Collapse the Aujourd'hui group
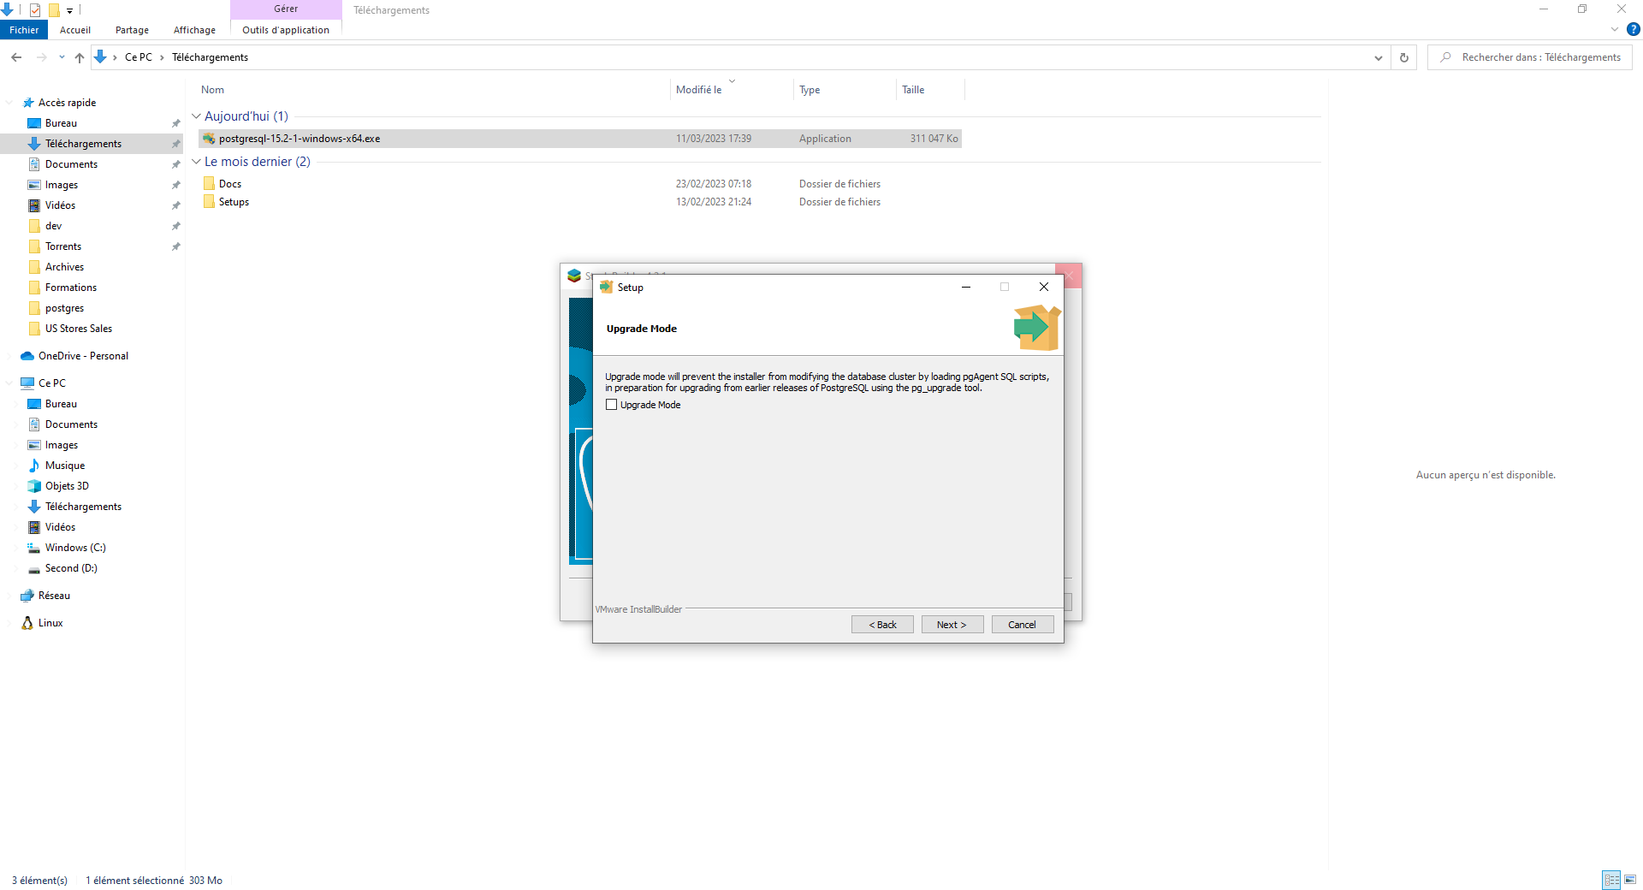Screen dimensions: 1643x890 pos(196,116)
